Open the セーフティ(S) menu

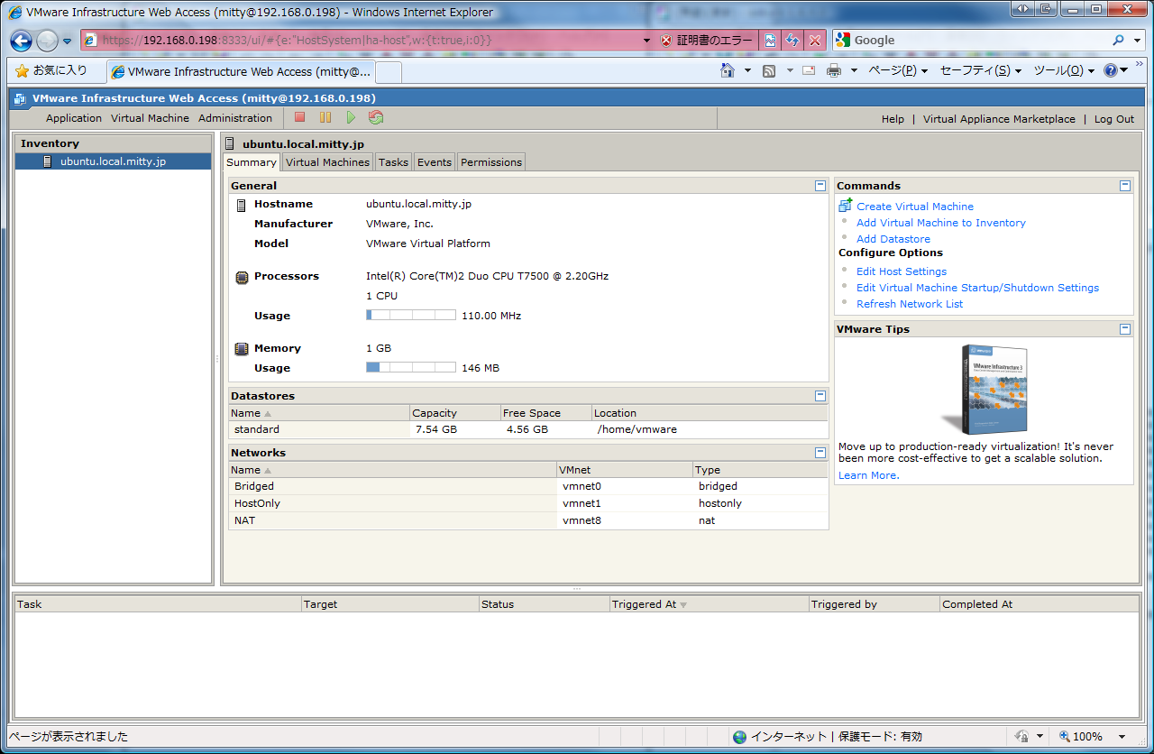pos(981,70)
